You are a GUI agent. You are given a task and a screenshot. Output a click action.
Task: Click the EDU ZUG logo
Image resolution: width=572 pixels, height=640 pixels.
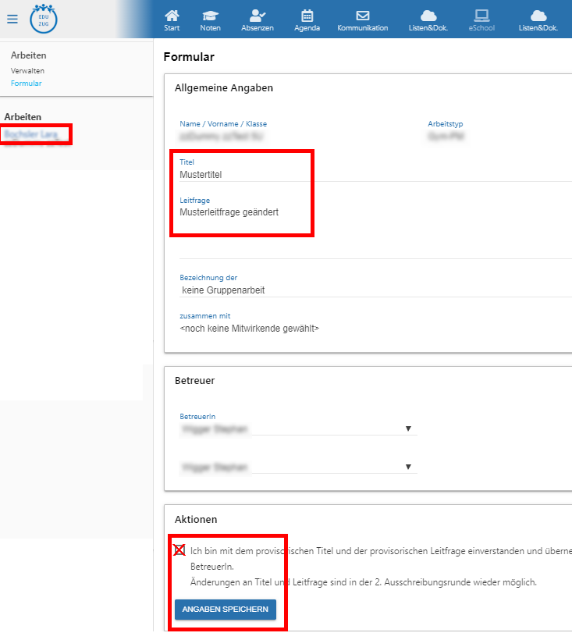coord(44,19)
